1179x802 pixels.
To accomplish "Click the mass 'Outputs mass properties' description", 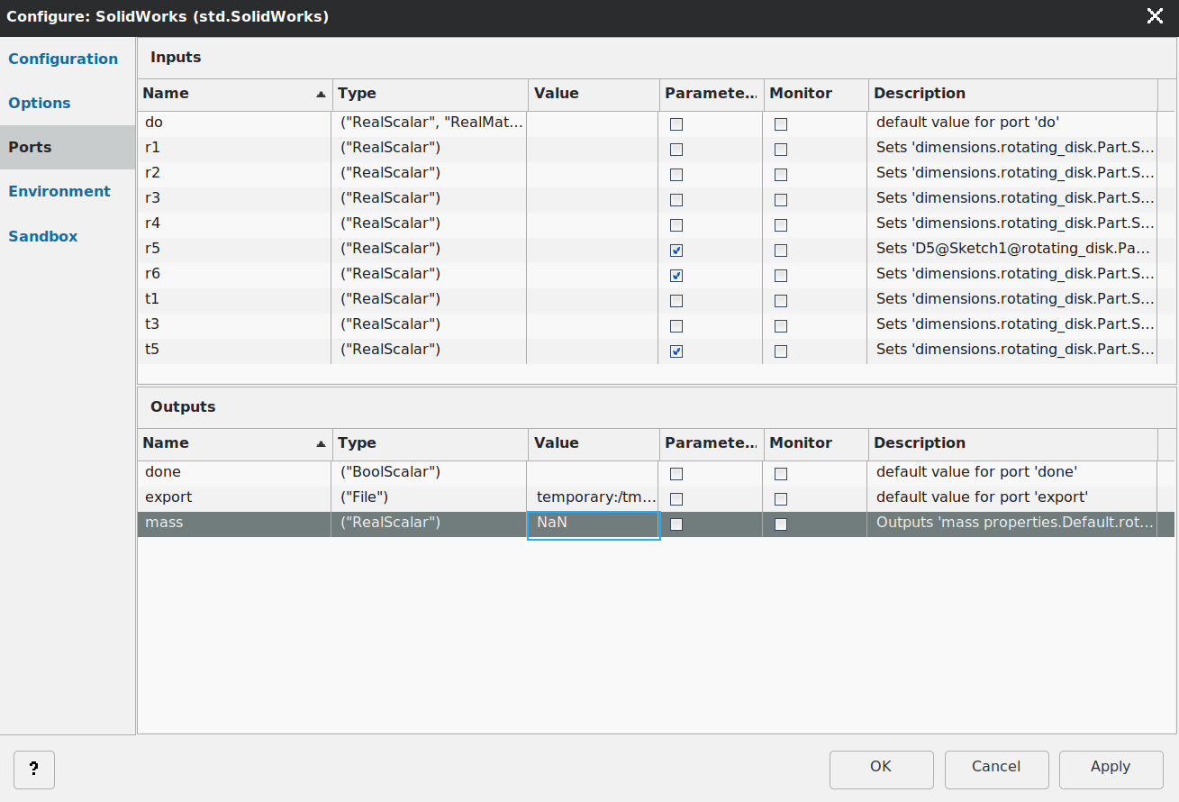I will [1014, 523].
